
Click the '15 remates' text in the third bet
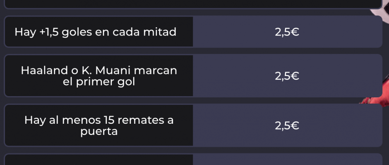point(133,120)
